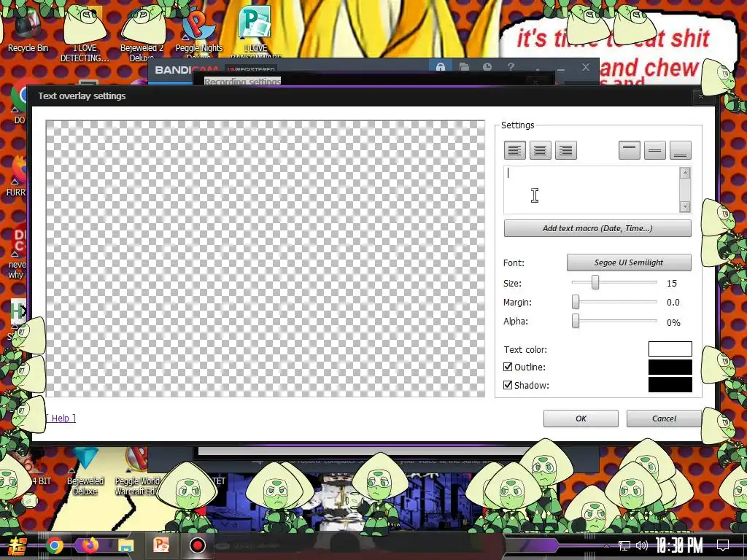Select Peggle Nights Deluxe desktop shortcut
The image size is (747, 560).
click(198, 34)
